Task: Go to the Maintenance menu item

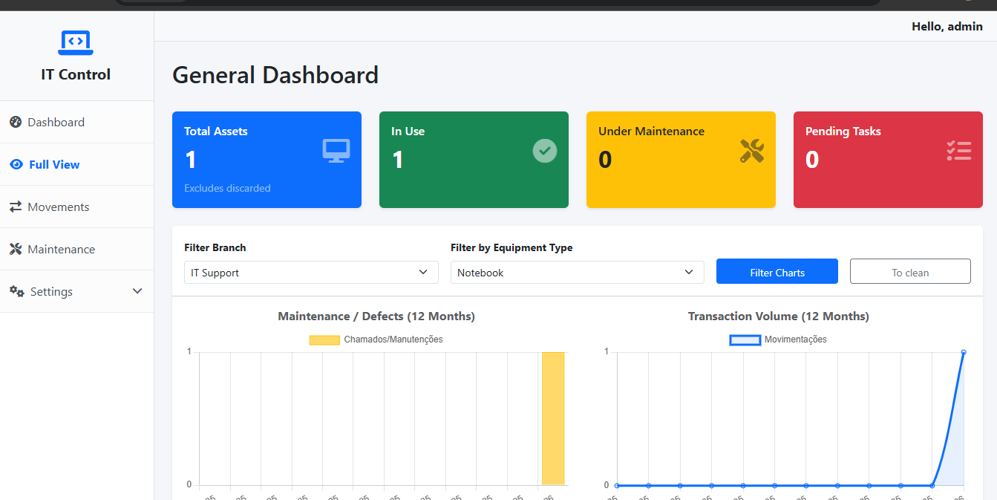Action: point(61,249)
